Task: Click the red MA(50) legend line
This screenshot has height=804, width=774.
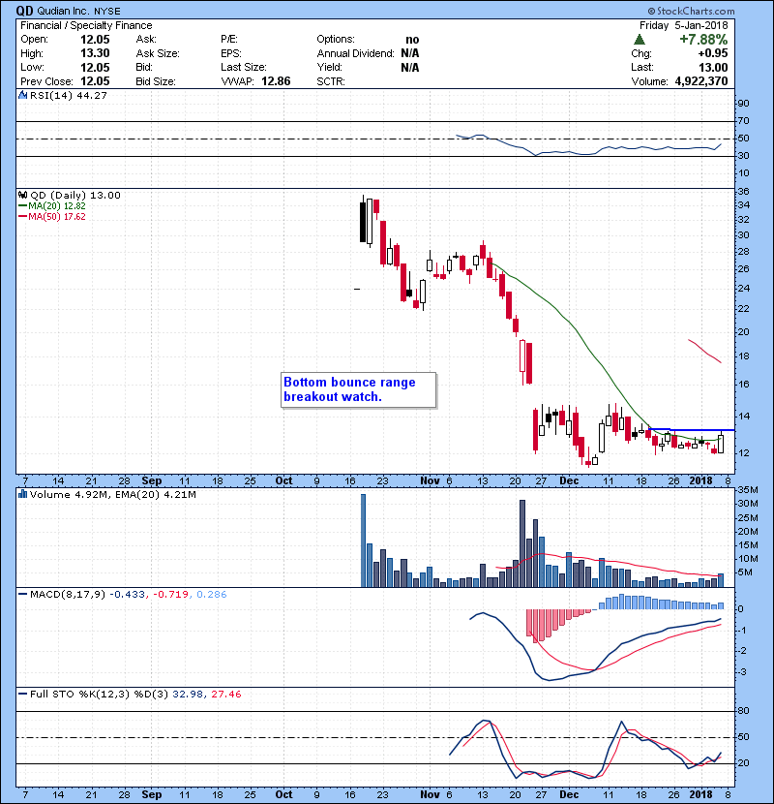Action: point(23,216)
